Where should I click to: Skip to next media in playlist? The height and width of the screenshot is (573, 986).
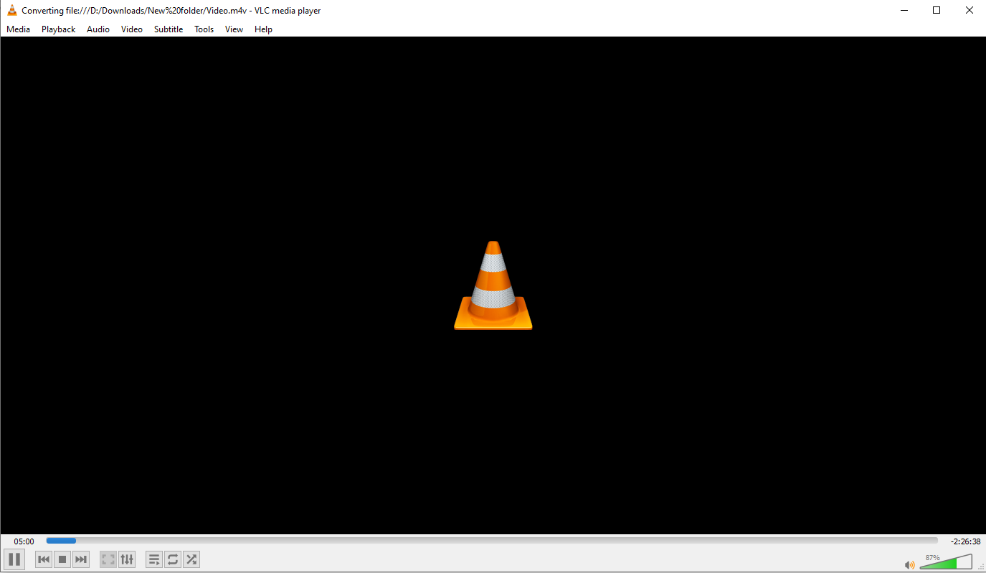click(x=81, y=559)
